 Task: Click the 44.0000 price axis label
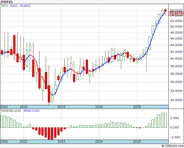click(x=176, y=45)
